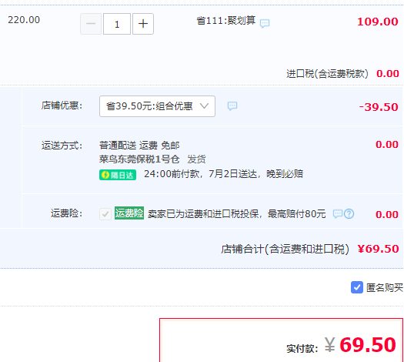Screen dimensions: 404x362
Task: Toggle the 运费险 insurance checkbox
Action: click(x=105, y=214)
